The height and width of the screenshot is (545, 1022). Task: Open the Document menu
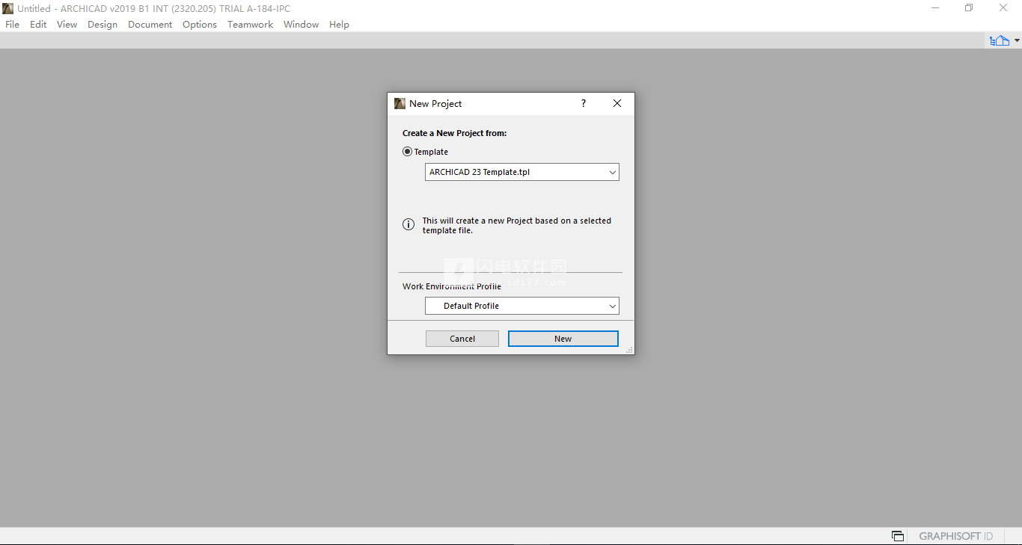pyautogui.click(x=150, y=24)
